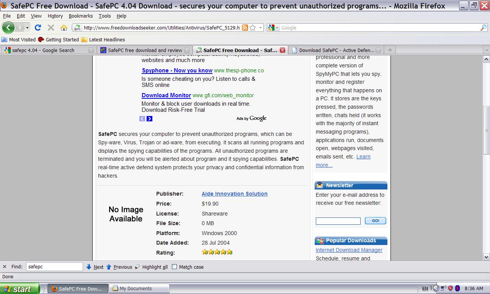
Task: Go to the Home page icon
Action: [64, 28]
